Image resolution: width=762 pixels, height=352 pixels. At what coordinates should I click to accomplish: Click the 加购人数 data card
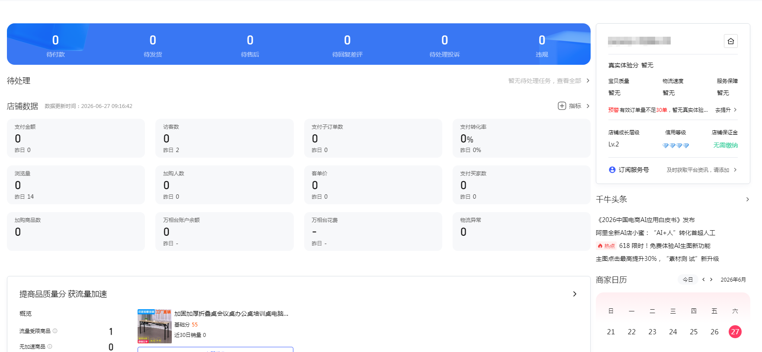(224, 185)
